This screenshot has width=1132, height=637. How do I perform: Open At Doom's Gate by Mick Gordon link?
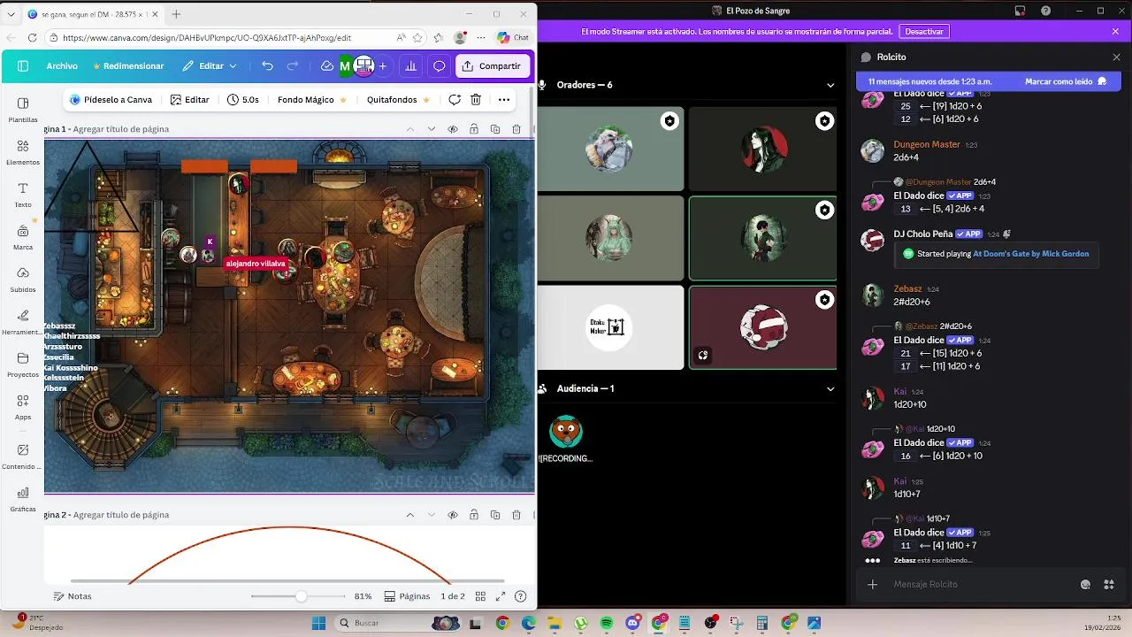(1031, 253)
